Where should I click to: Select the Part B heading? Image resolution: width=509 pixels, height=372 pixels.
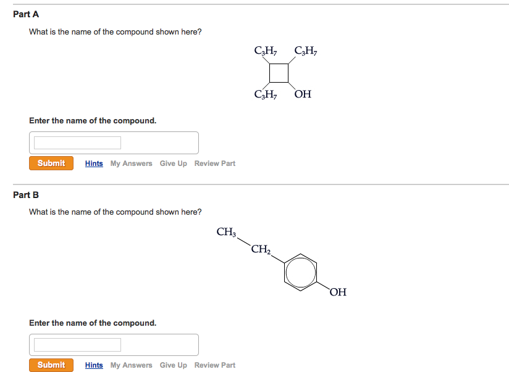[25, 194]
